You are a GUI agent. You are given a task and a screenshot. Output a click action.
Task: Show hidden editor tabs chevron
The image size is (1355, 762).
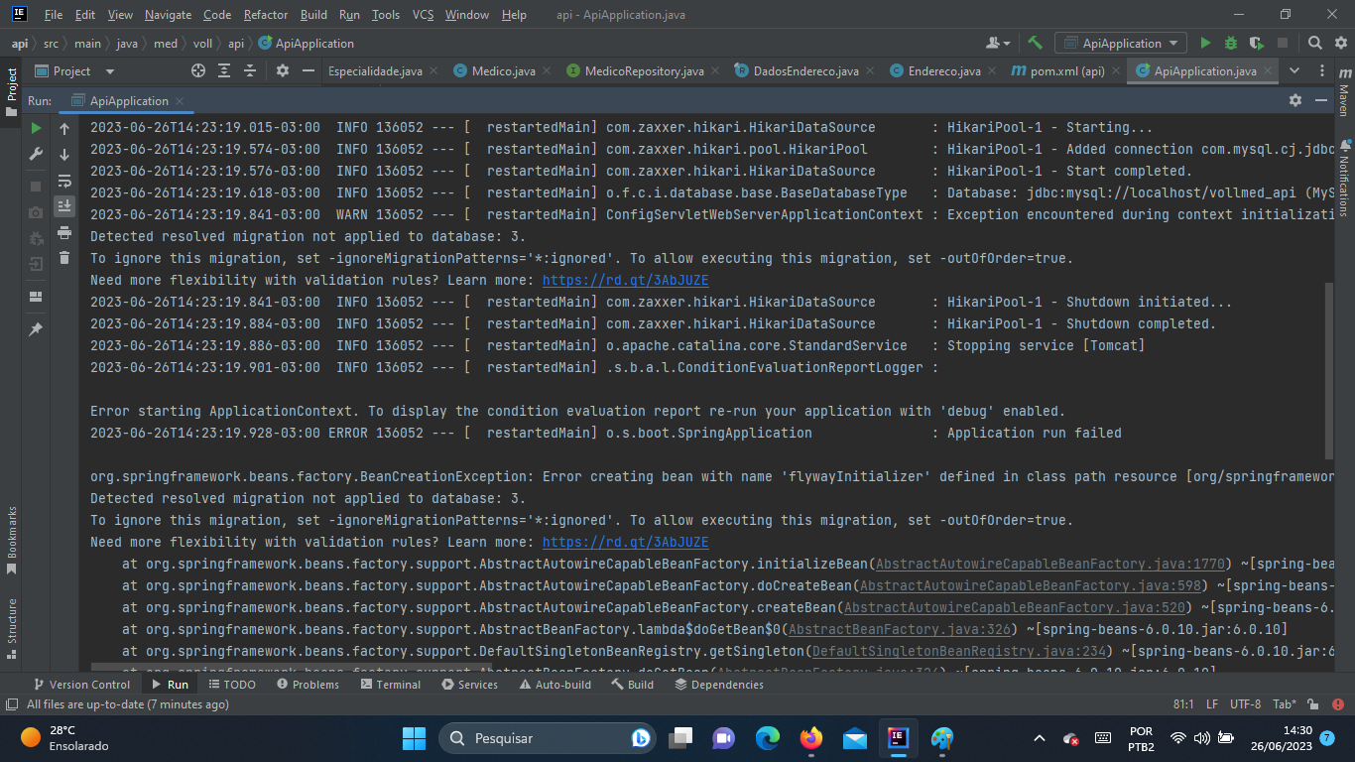pyautogui.click(x=1294, y=70)
